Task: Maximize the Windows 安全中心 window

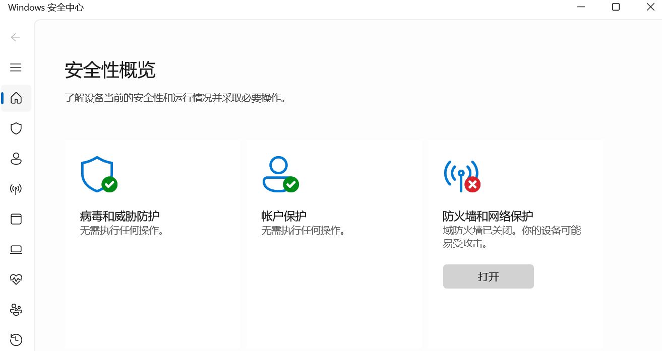Action: 616,7
